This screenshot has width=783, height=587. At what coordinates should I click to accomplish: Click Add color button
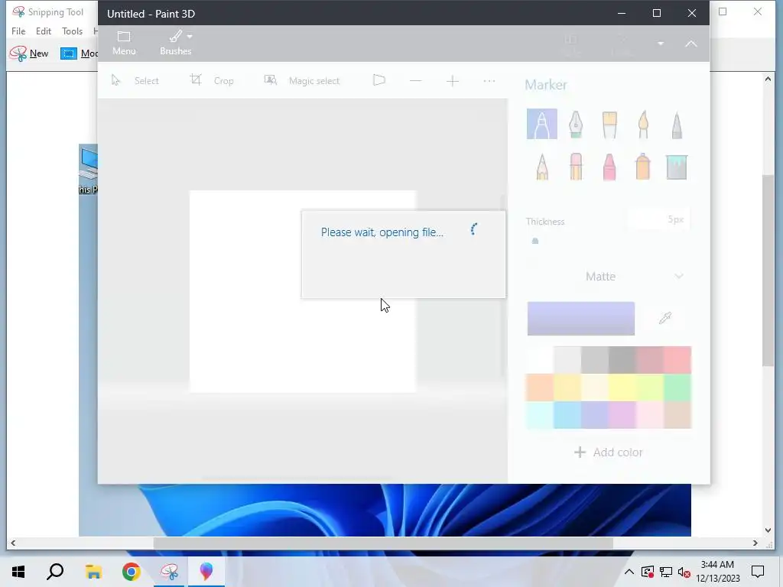coord(609,452)
